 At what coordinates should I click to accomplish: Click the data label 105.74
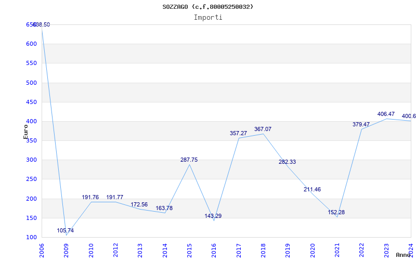pyautogui.click(x=66, y=230)
